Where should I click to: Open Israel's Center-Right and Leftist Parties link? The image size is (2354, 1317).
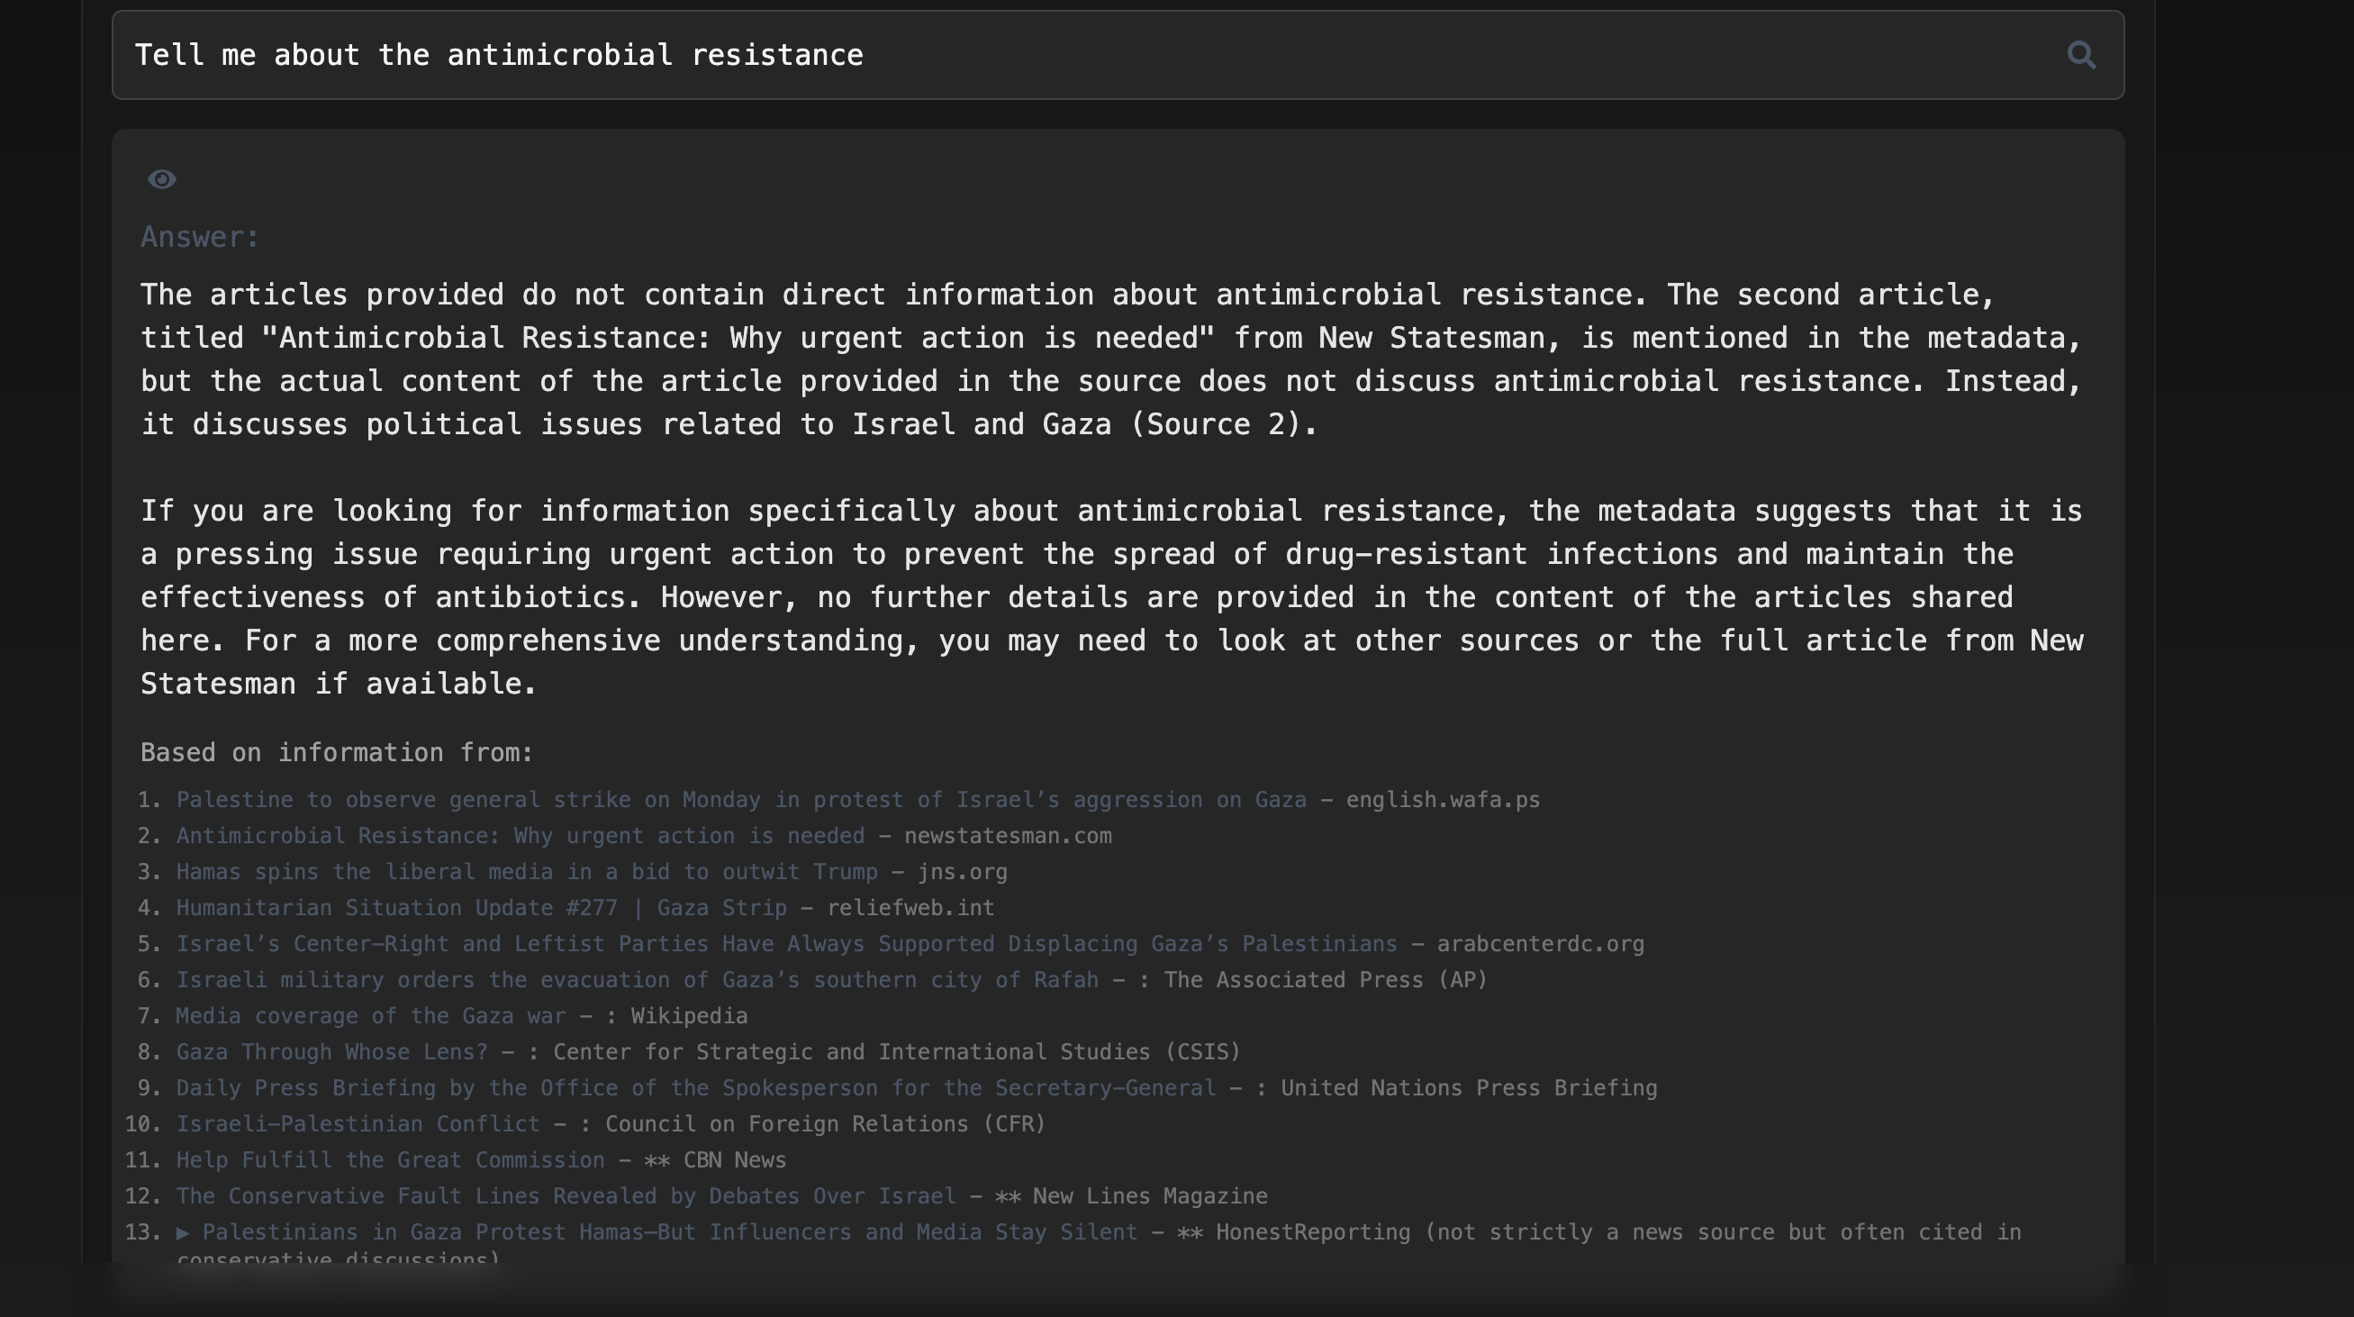pyautogui.click(x=786, y=944)
